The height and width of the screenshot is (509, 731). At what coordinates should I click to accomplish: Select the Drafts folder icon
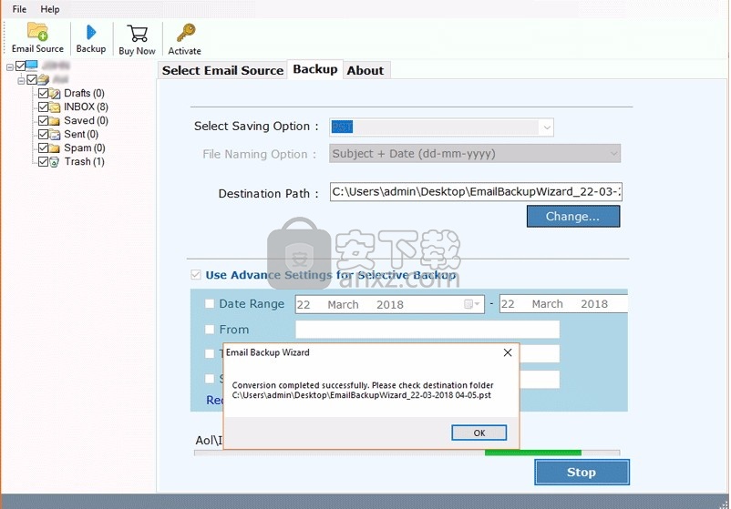(55, 94)
